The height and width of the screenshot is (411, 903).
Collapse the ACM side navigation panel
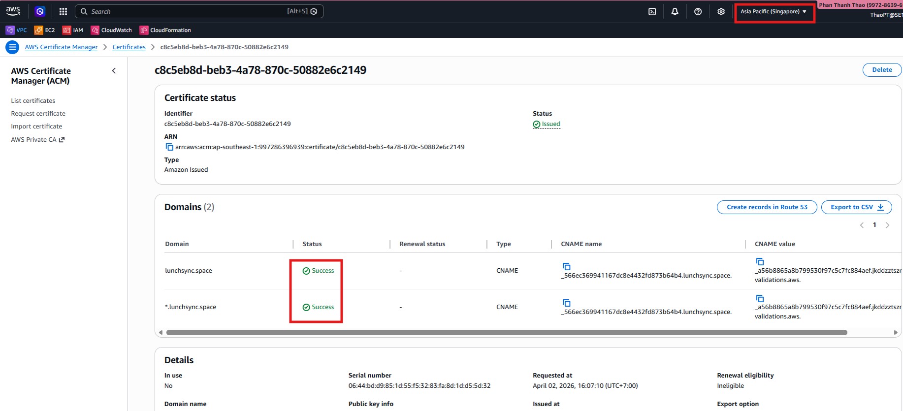[114, 71]
